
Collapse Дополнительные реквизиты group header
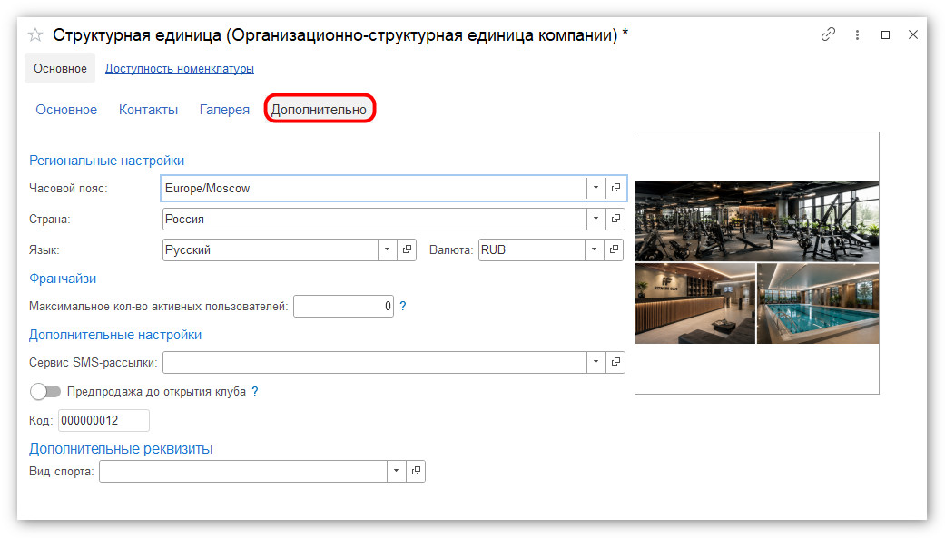[x=121, y=449]
